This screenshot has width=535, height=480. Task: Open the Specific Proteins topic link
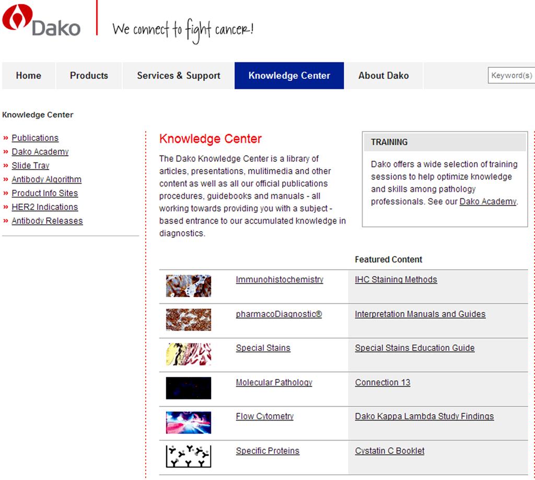[x=267, y=451]
